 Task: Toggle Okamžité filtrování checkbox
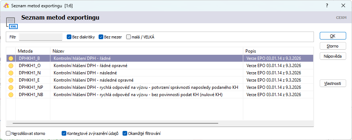[125, 133]
